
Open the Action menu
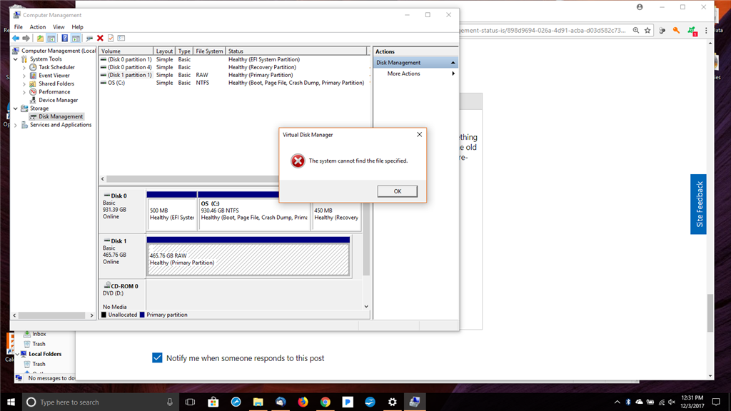tap(38, 26)
